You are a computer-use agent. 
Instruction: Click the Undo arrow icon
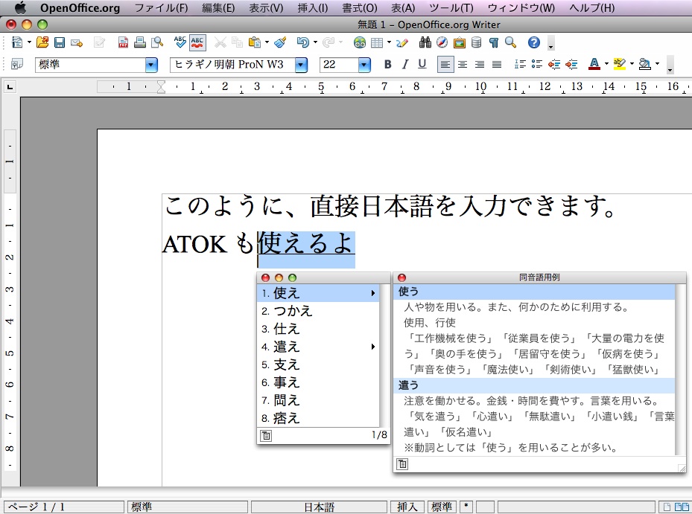[303, 42]
